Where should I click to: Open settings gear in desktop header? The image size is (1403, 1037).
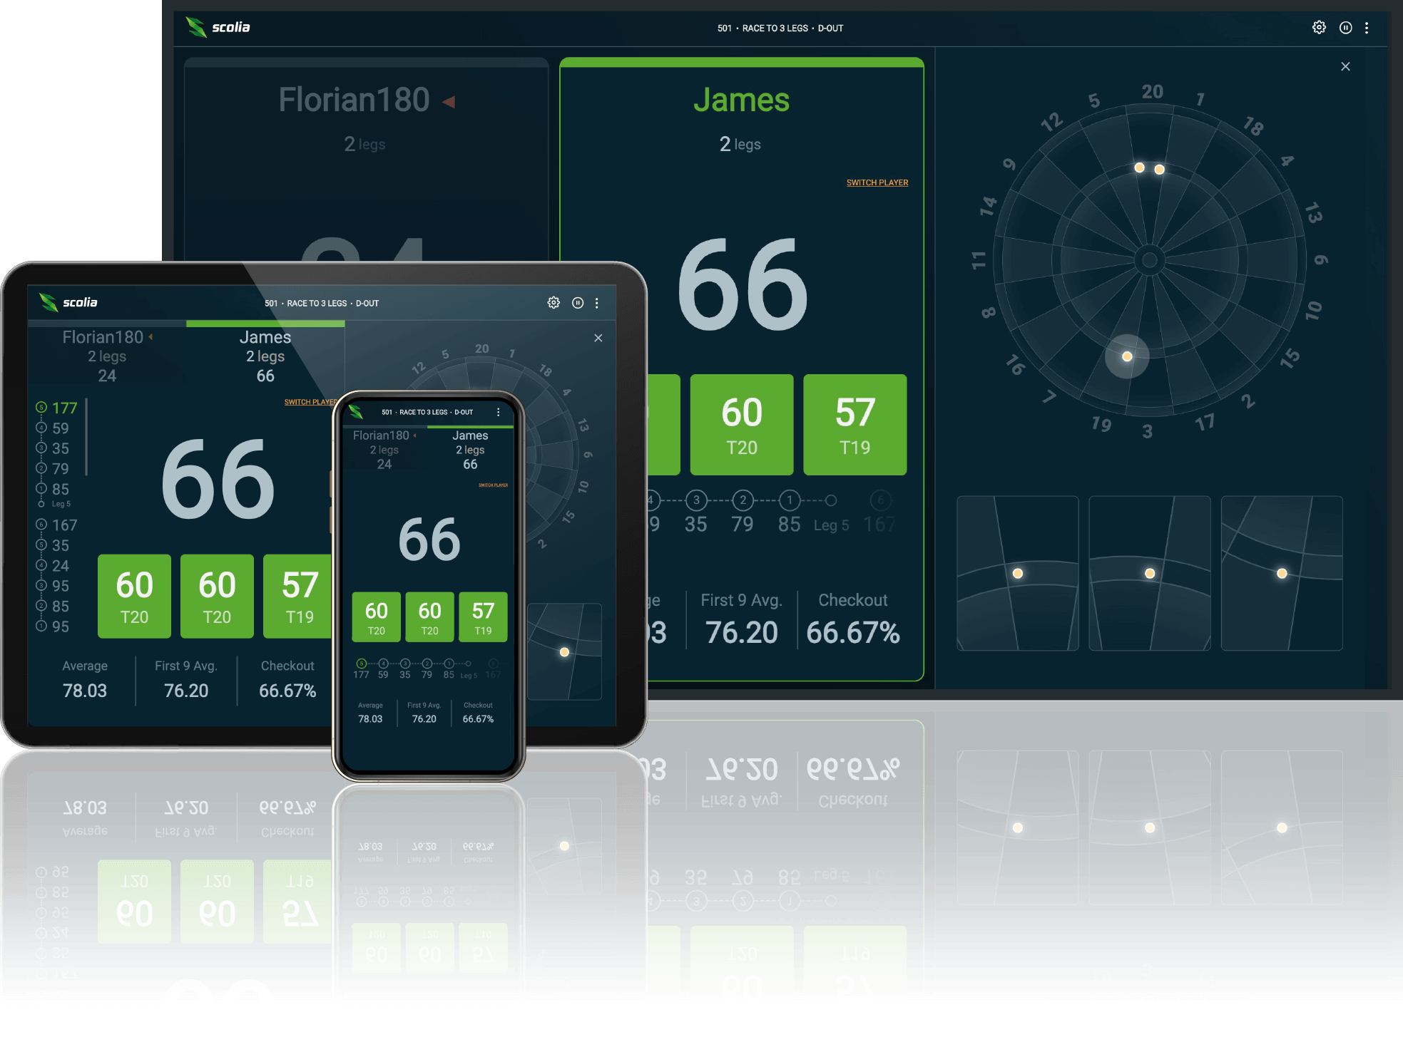[1319, 28]
